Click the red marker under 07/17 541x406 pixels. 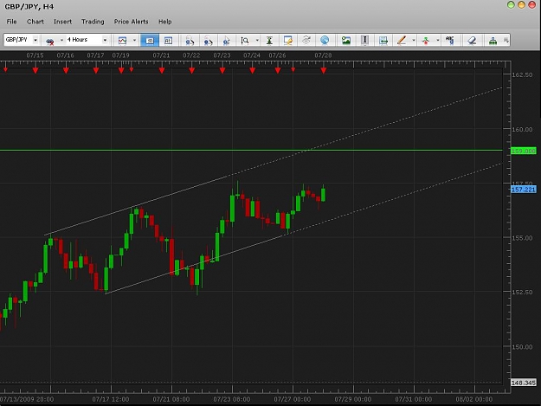click(x=96, y=70)
